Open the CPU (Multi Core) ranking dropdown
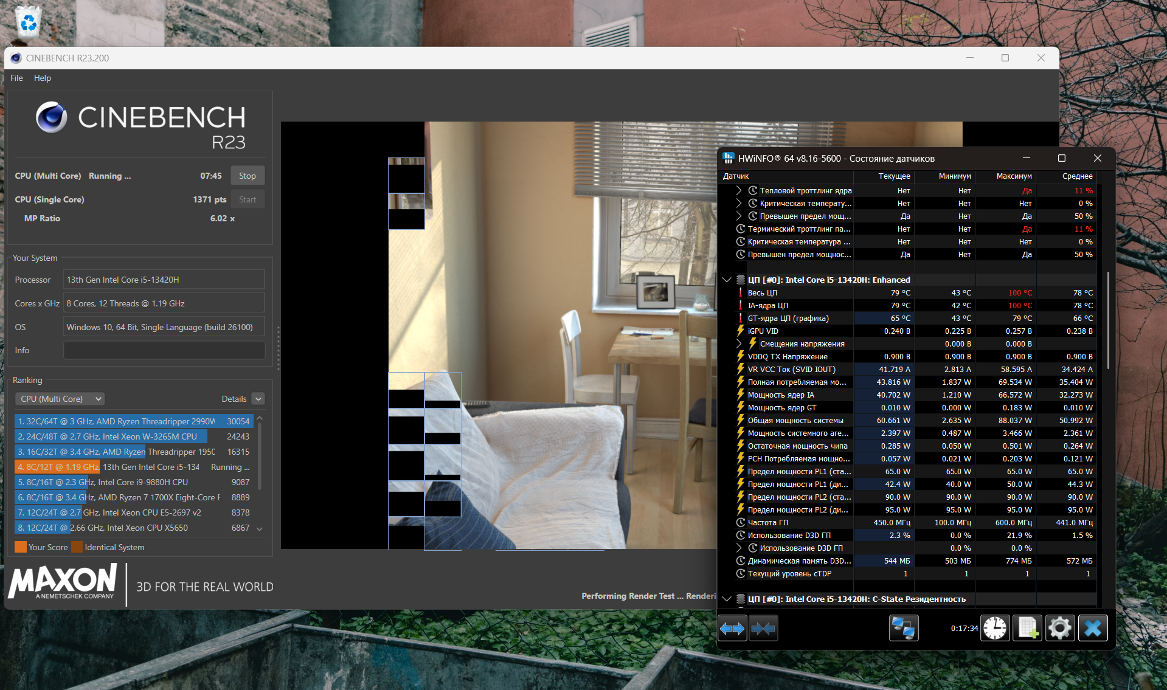This screenshot has width=1167, height=690. [x=60, y=399]
